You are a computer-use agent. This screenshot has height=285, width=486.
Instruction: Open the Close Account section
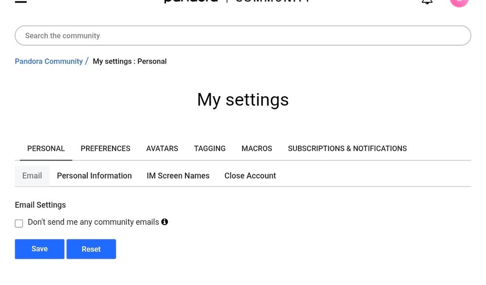[250, 176]
